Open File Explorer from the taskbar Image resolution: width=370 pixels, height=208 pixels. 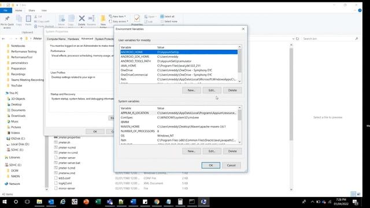(x=39, y=202)
